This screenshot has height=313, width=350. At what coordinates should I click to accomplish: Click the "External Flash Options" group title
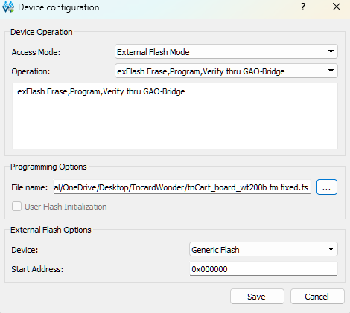click(x=51, y=230)
